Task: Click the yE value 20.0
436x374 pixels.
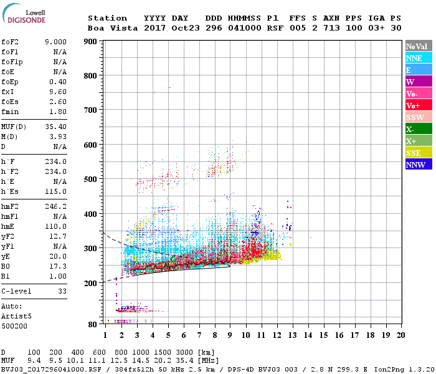Action: (58, 257)
